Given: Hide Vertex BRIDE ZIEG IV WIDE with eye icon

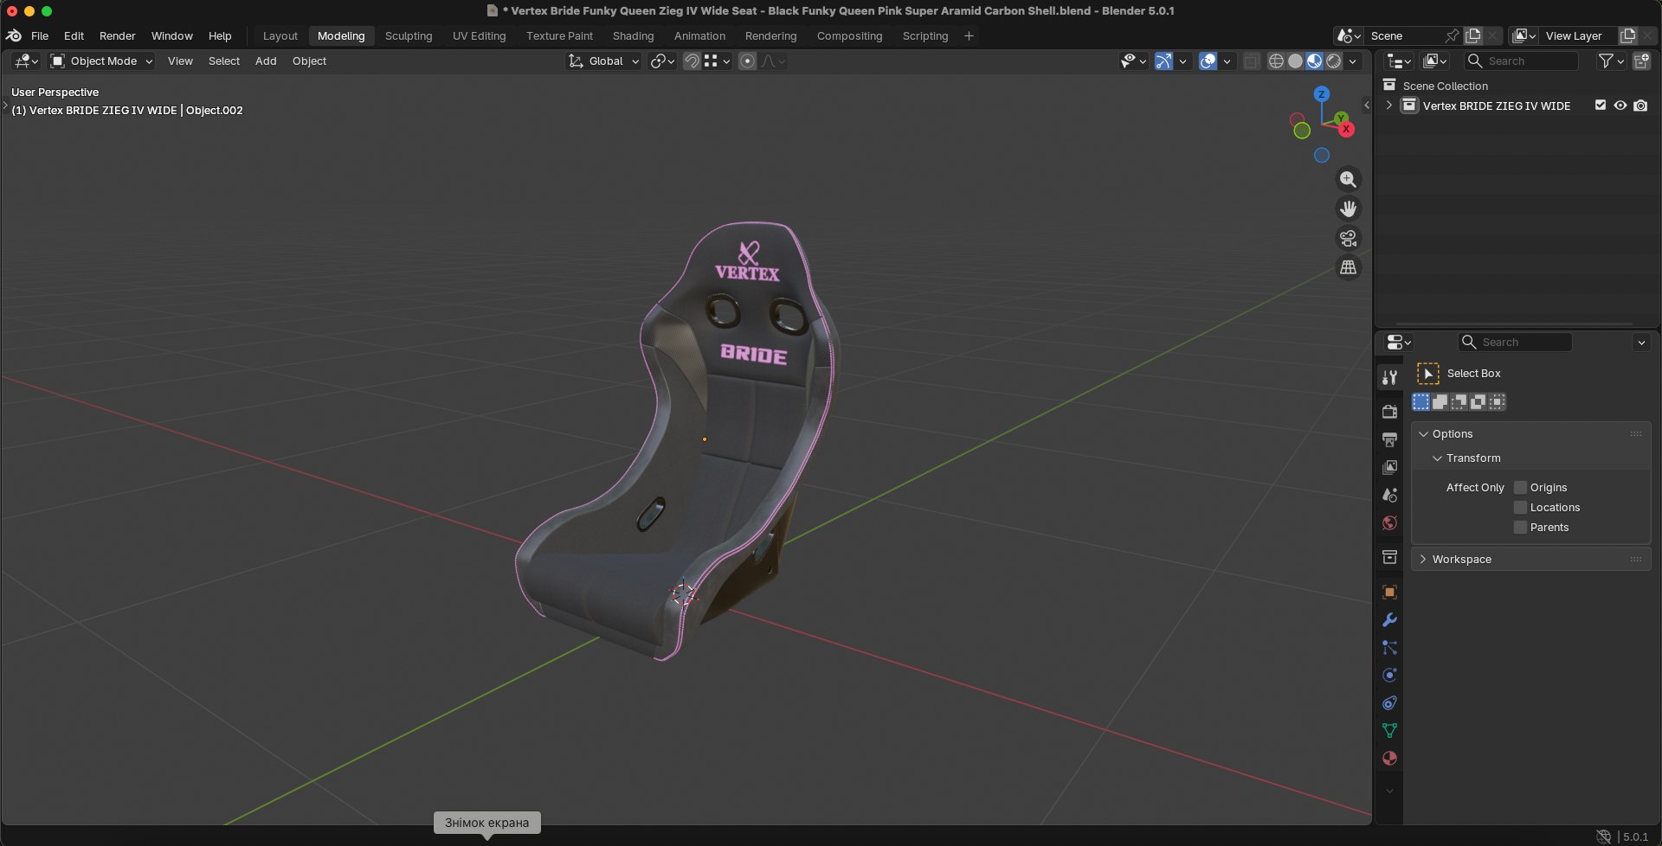Looking at the screenshot, I should point(1620,106).
